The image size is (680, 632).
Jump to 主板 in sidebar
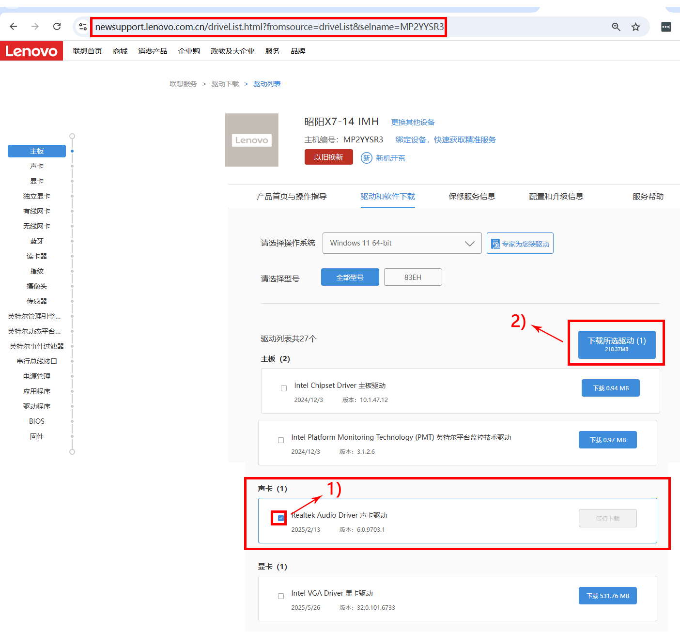pyautogui.click(x=37, y=151)
